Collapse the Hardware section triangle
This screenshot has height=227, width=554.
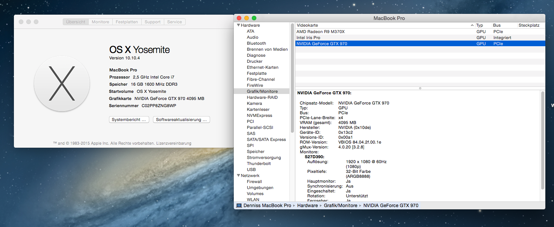coord(238,25)
